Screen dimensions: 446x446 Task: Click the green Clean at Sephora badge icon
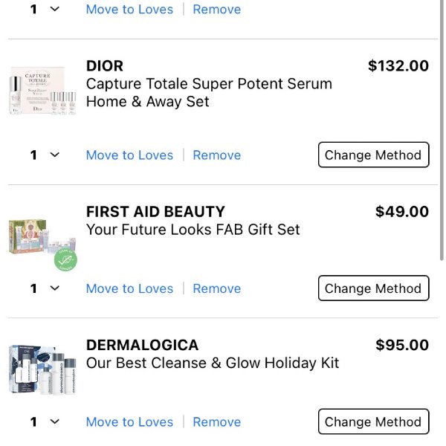pyautogui.click(x=65, y=259)
